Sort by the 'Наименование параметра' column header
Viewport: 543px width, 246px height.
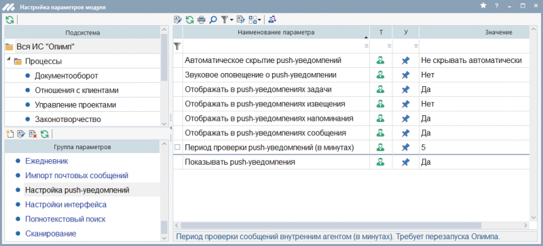tap(276, 33)
